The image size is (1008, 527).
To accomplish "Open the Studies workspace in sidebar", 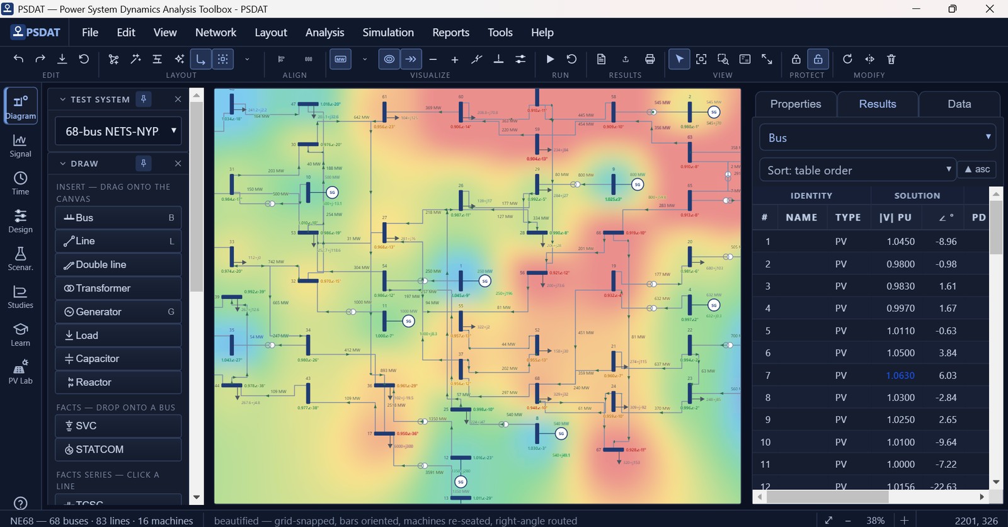I will click(x=20, y=297).
